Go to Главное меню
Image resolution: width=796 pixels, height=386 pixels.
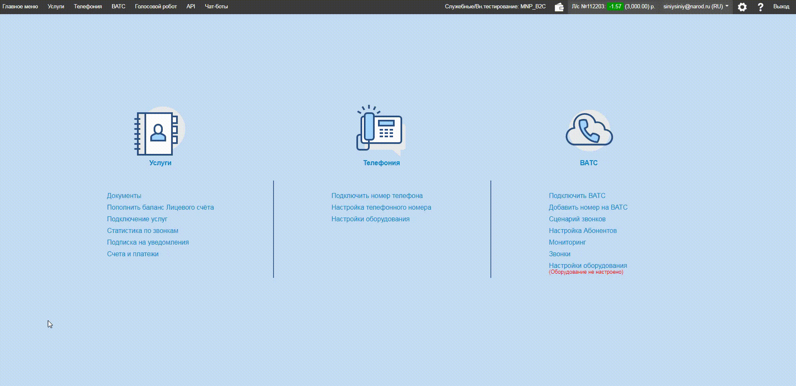click(x=20, y=7)
